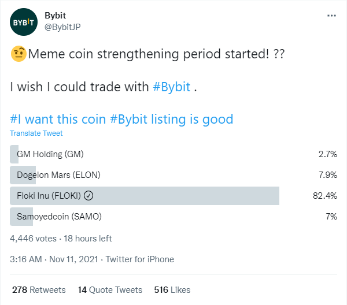Click the raised-eyebrow emoji in tweet
The height and width of the screenshot is (305, 347).
[19, 54]
